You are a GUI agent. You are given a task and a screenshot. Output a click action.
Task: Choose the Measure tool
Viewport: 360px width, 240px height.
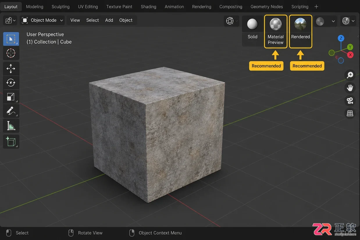pyautogui.click(x=11, y=125)
